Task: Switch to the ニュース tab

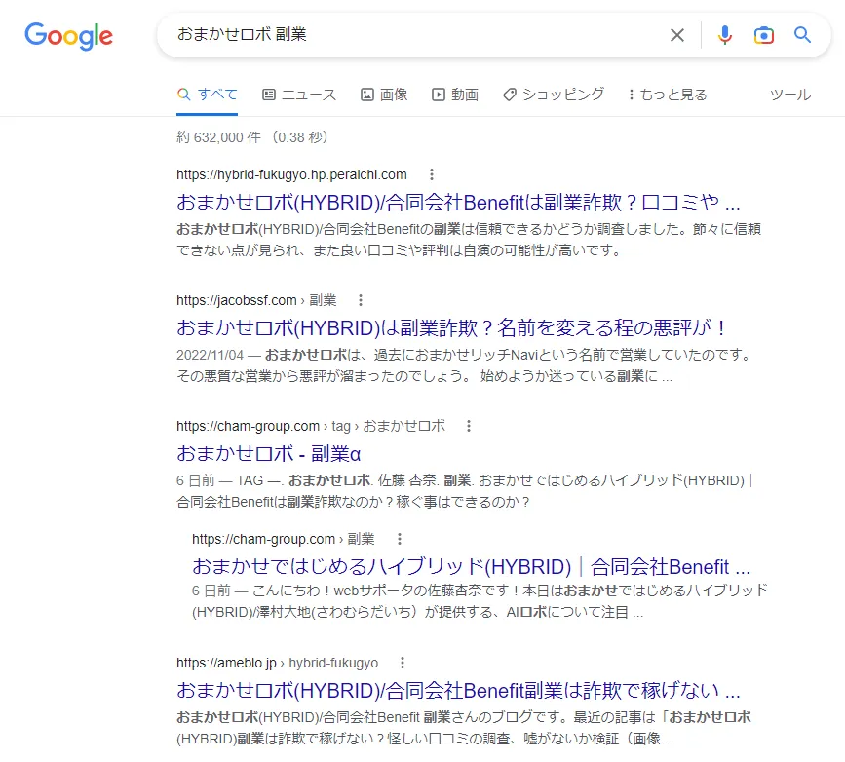Action: click(x=299, y=95)
